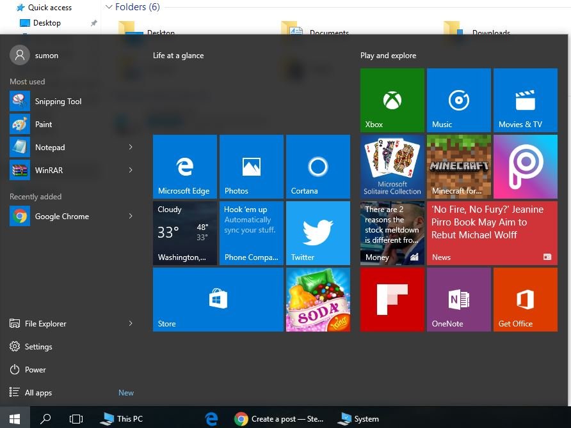Screen dimensions: 571x428
Task: Select Desktop in File Explorer sidebar
Action: coord(40,23)
